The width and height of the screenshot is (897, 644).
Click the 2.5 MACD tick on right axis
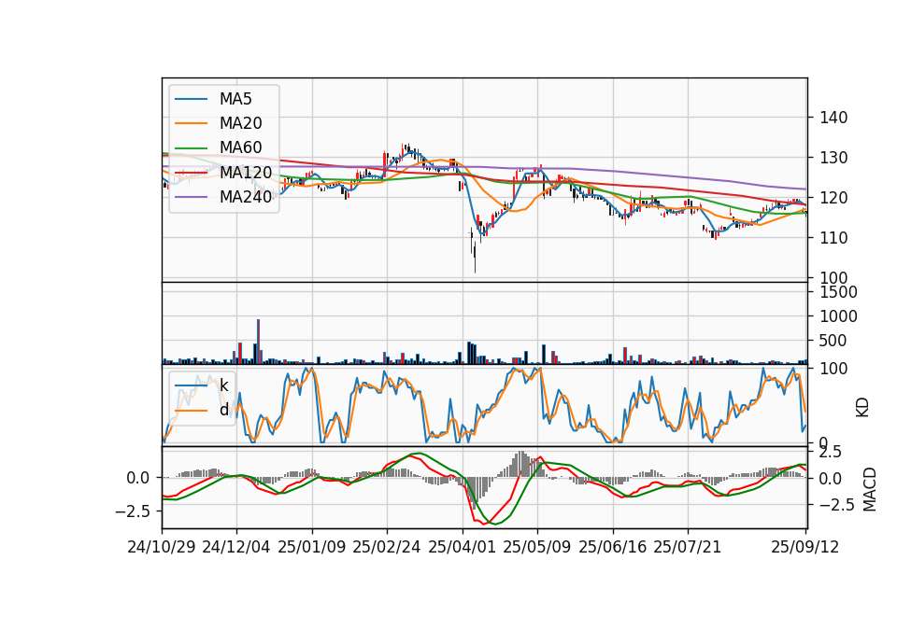pyautogui.click(x=831, y=452)
